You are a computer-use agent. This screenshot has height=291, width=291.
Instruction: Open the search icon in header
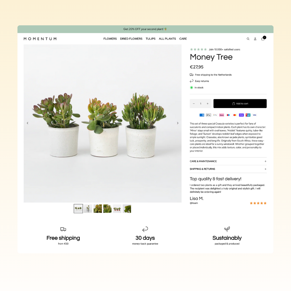click(248, 39)
